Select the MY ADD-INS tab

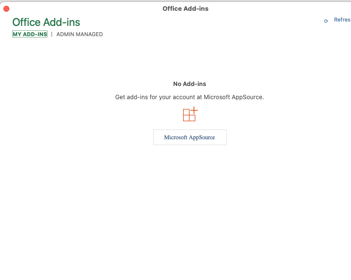(x=30, y=34)
